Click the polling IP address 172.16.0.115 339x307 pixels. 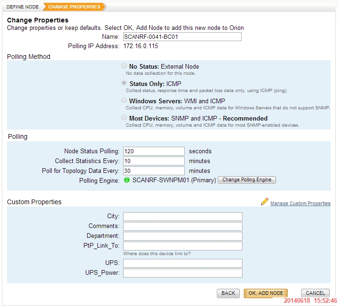(x=140, y=46)
